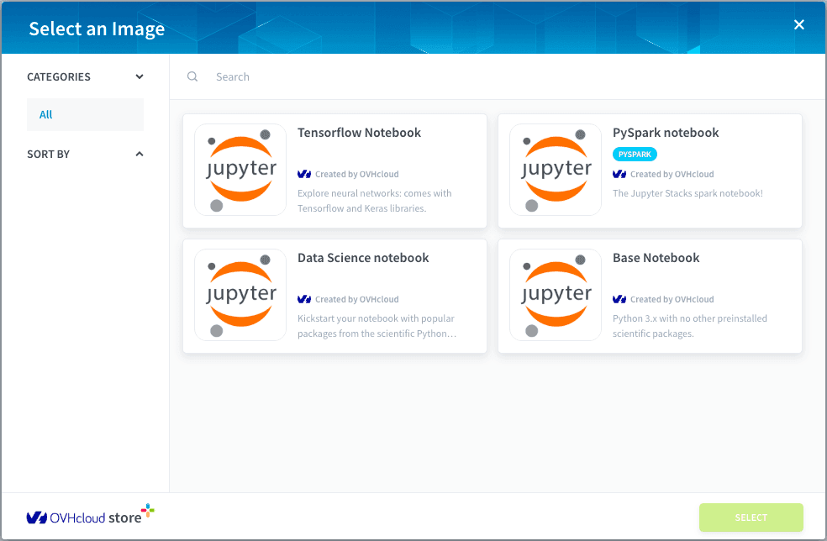The image size is (827, 541).
Task: Click the Kickstart your notebook description
Action: 377,326
